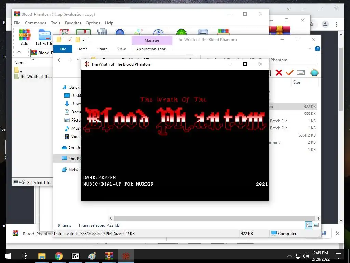Open Task View on the taskbar
350x263 pixels.
pos(25,256)
